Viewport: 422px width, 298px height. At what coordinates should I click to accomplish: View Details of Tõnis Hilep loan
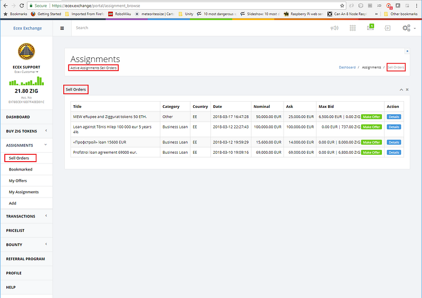(x=394, y=127)
